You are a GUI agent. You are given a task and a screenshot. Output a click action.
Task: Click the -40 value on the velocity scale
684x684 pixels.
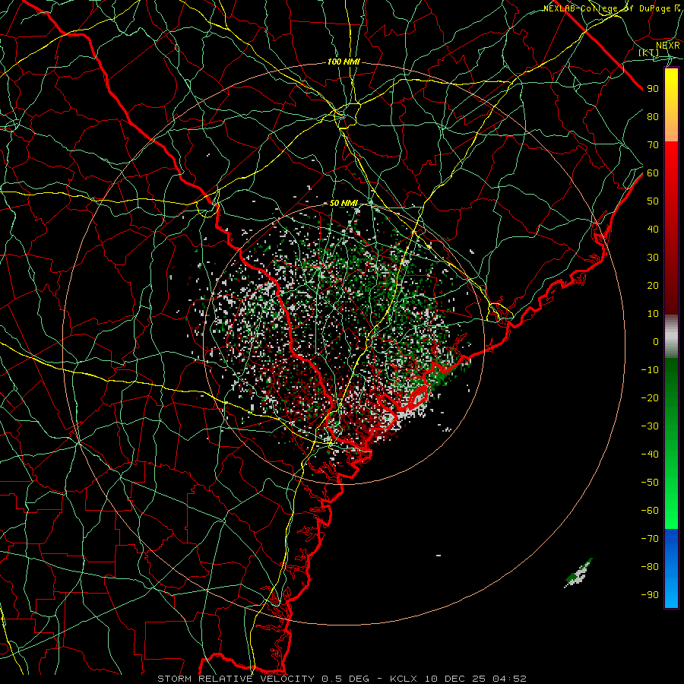(650, 454)
